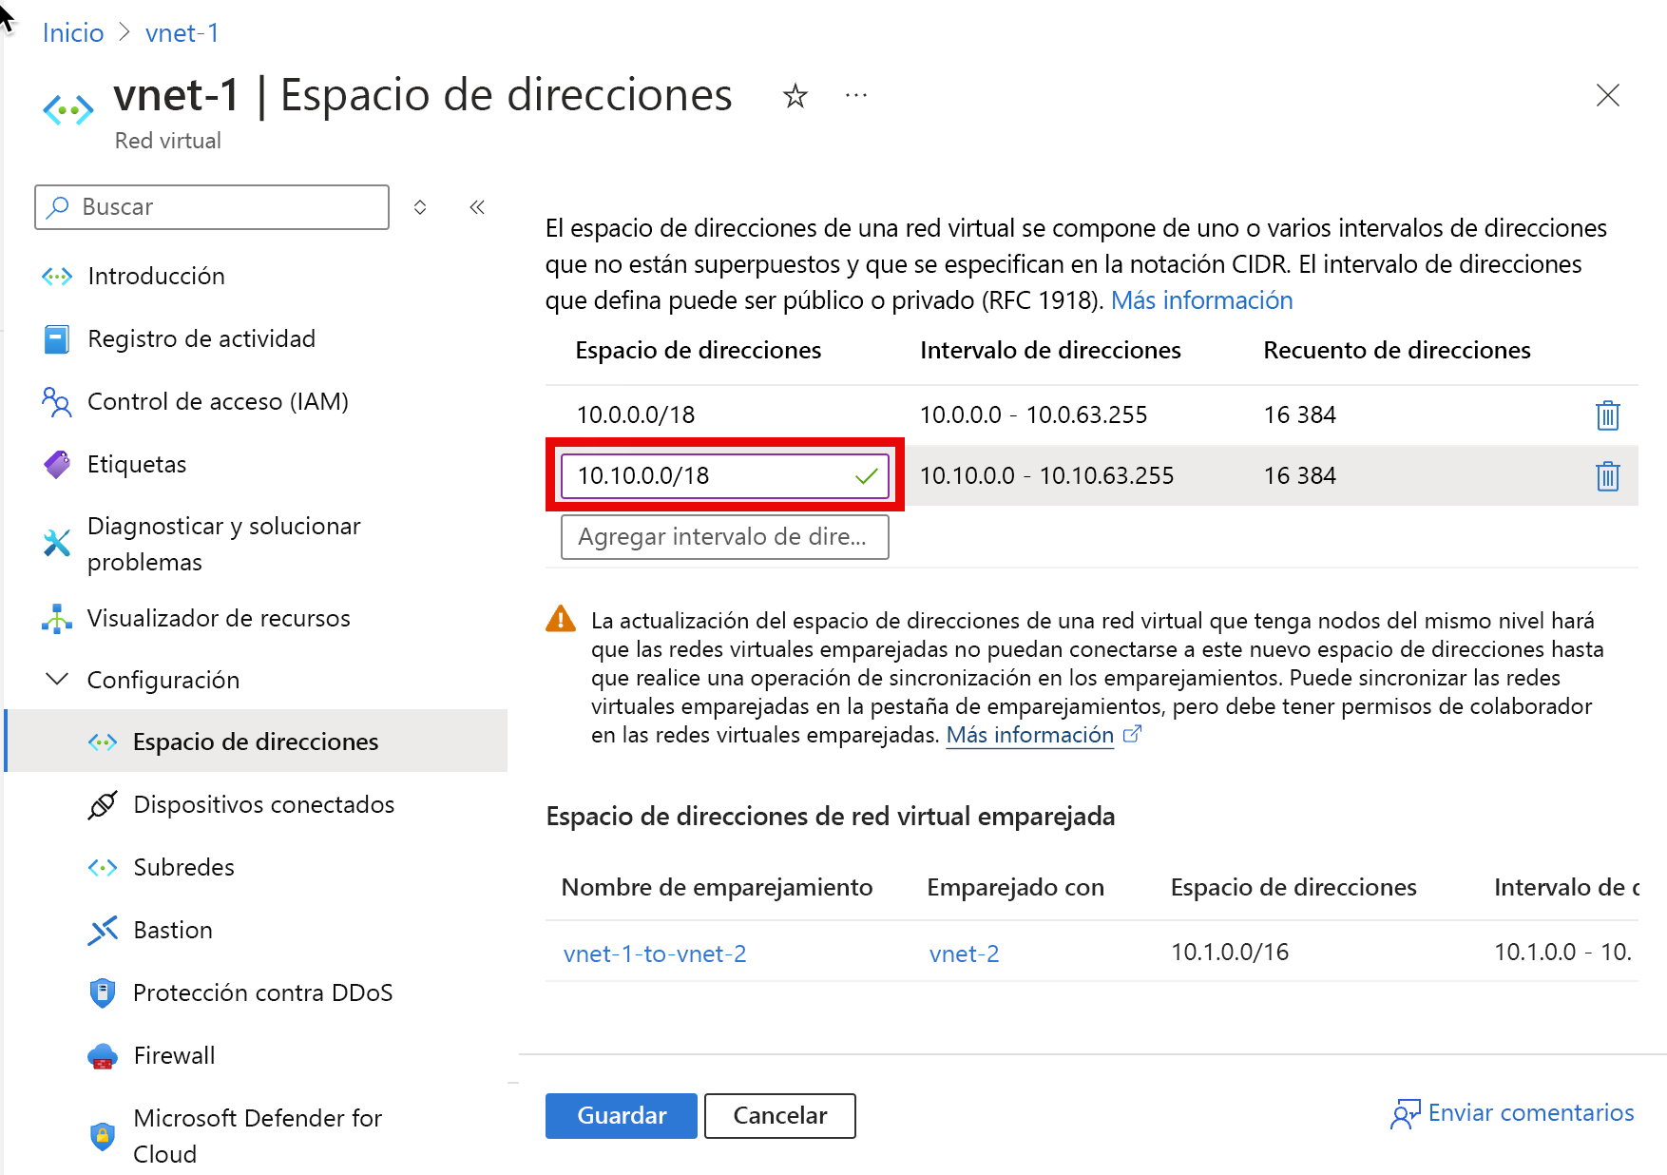The width and height of the screenshot is (1667, 1175).
Task: Delete the 10.0.0.0/18 address space
Action: [x=1608, y=414]
